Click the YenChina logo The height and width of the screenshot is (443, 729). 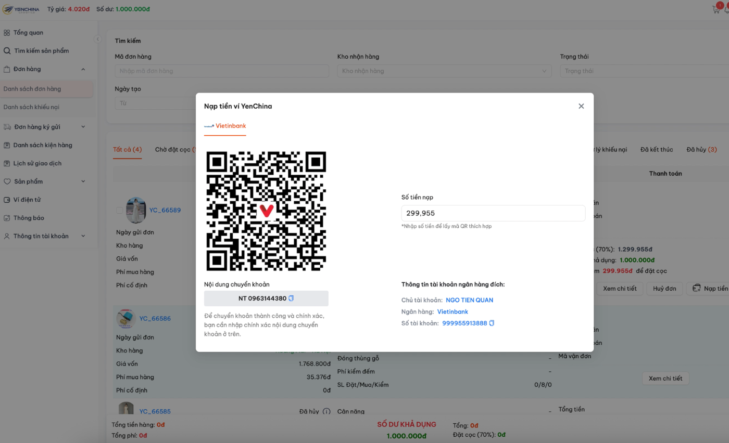tap(21, 9)
